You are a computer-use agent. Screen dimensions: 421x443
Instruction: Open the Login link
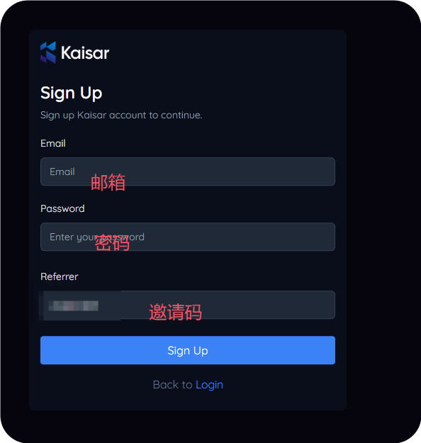(x=209, y=385)
